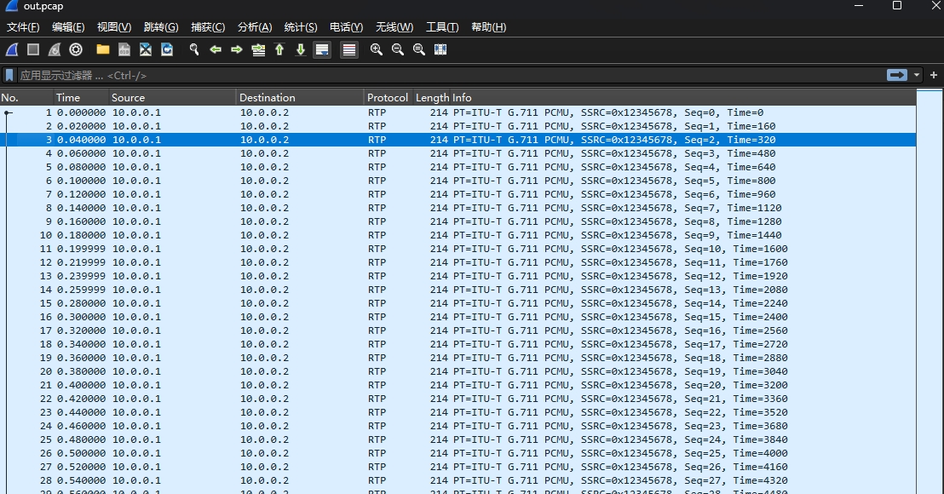Zoom in on packet list text
The image size is (944, 494).
[377, 50]
